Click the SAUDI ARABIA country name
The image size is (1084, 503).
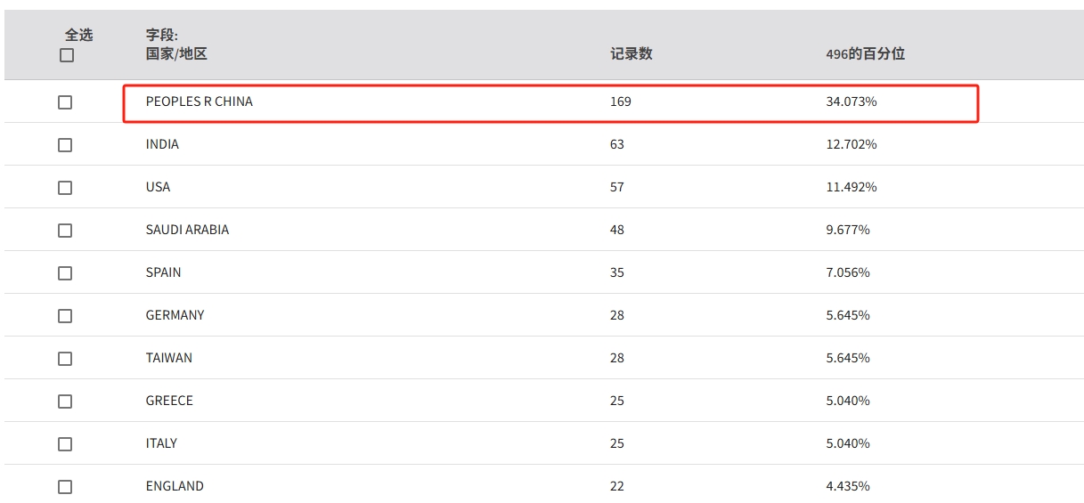point(187,230)
